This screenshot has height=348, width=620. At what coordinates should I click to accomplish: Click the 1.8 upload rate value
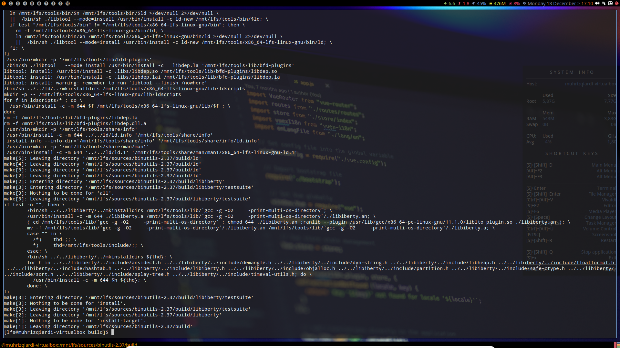click(466, 4)
